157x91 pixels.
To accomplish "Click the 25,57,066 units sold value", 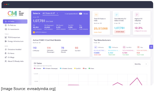I will pyautogui.click(x=101, y=28).
